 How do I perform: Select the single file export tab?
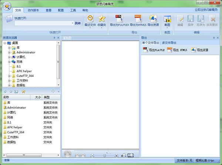[x=151, y=43]
